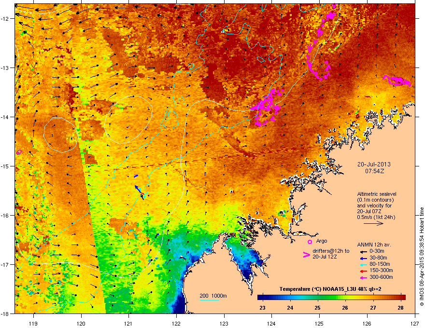Screen dimensions: 425x328
Task: Click the '80-150m' depth label
Action: (380, 264)
